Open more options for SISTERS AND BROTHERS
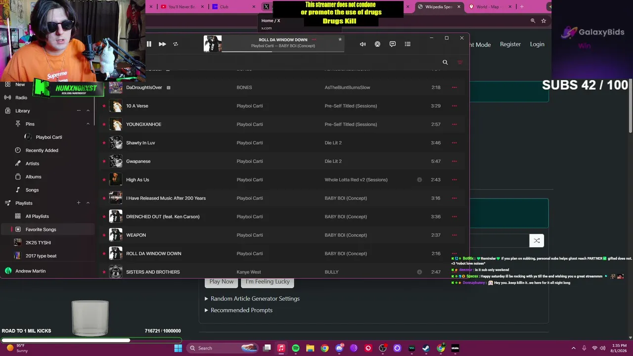633x356 pixels. coord(454,272)
